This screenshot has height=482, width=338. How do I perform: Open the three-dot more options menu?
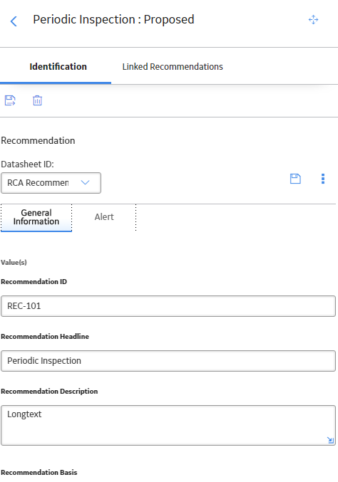tap(323, 179)
